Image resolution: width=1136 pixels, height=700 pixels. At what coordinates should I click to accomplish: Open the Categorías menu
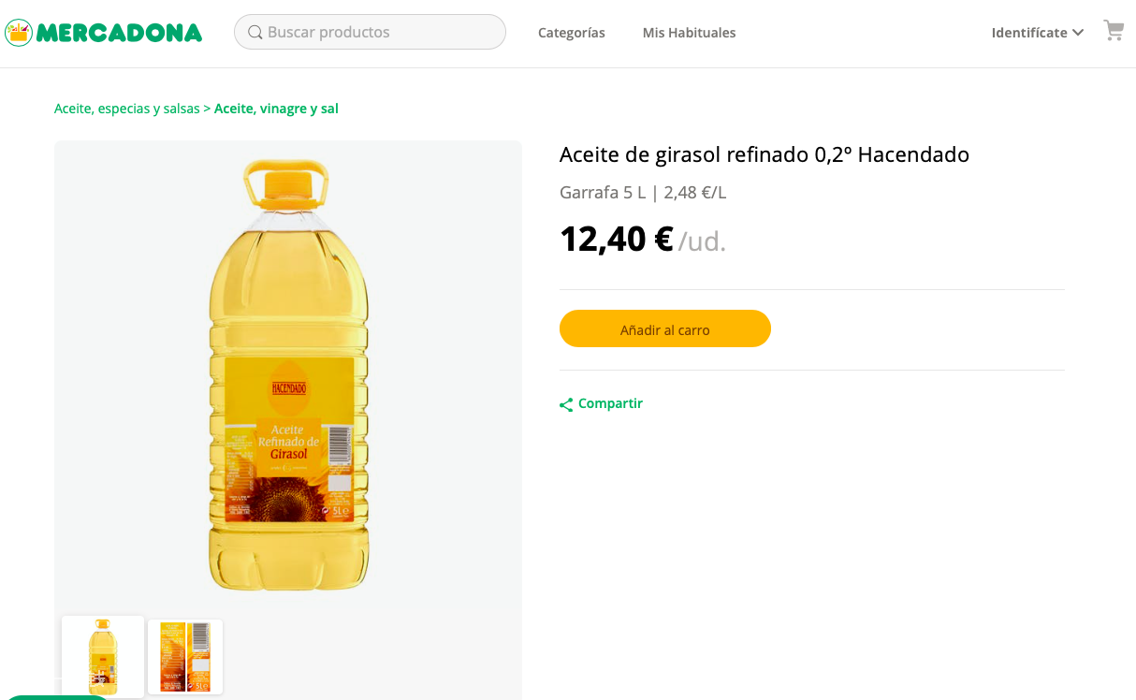point(572,33)
